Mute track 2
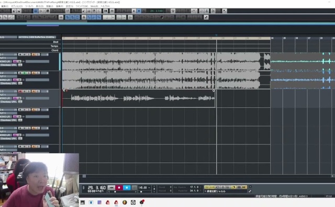 25,73
